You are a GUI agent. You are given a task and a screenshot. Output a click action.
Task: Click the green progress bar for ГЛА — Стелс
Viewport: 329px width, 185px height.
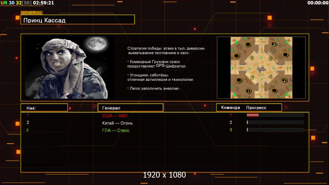click(x=275, y=130)
